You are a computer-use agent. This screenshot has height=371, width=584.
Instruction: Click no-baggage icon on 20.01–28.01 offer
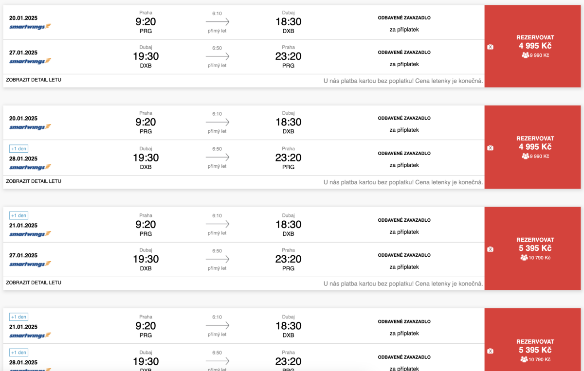tap(490, 148)
